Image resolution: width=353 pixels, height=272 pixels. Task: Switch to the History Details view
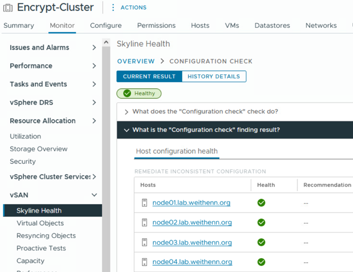[x=214, y=76]
